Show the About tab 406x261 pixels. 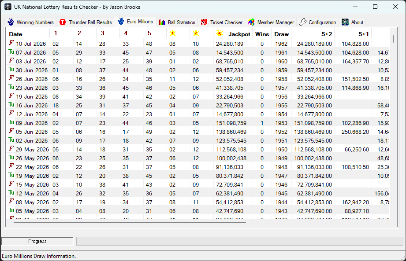click(352, 22)
